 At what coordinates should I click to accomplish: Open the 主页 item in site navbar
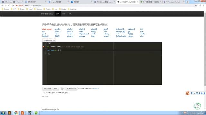[58, 14]
